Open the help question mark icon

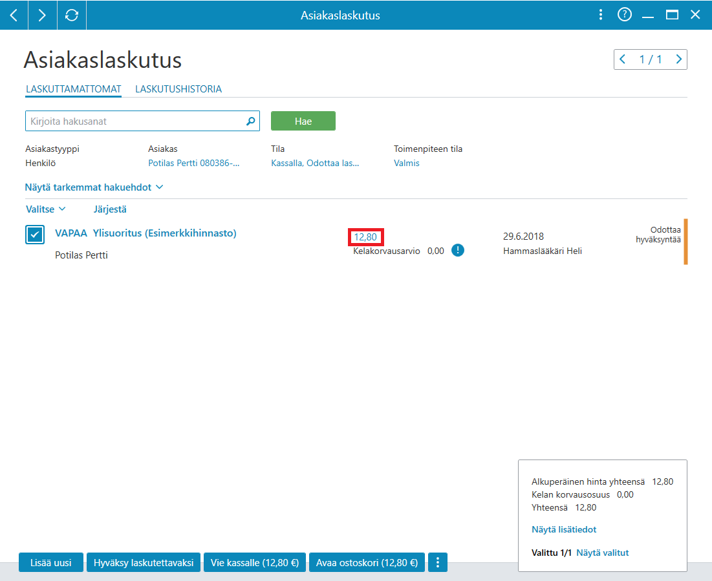[624, 14]
